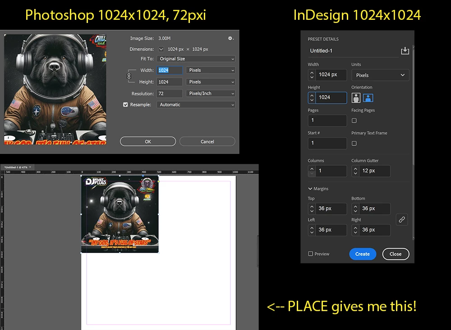Click the Resolution field showing 72
The width and height of the screenshot is (451, 330).
tap(170, 94)
